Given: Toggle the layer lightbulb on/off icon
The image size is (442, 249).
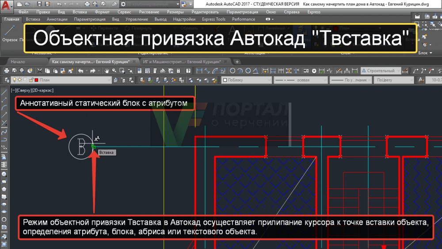Looking at the screenshot, I should click(14, 80).
